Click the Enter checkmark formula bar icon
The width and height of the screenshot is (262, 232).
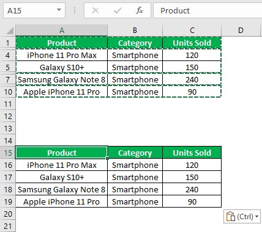(x=118, y=10)
